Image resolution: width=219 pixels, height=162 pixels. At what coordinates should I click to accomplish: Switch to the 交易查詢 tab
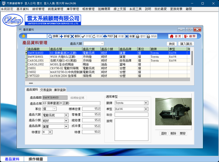pos(46,90)
